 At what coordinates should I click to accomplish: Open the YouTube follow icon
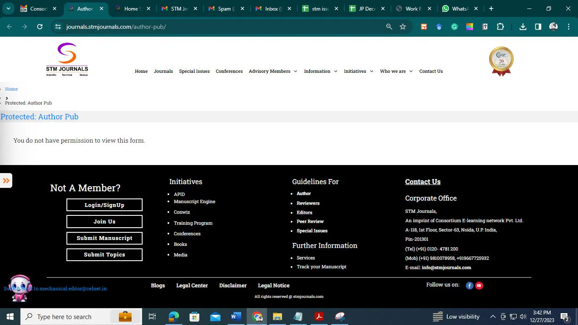pos(479,286)
